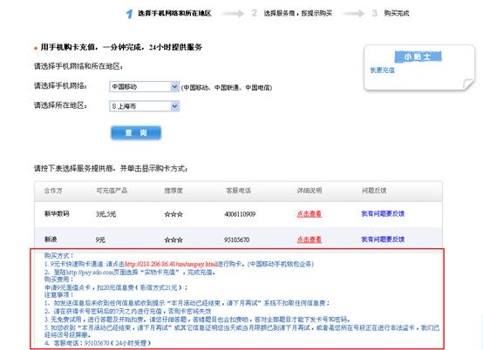Select step 2 选择服务商,按提示购买
Screen dimensions: 483x350
point(298,13)
